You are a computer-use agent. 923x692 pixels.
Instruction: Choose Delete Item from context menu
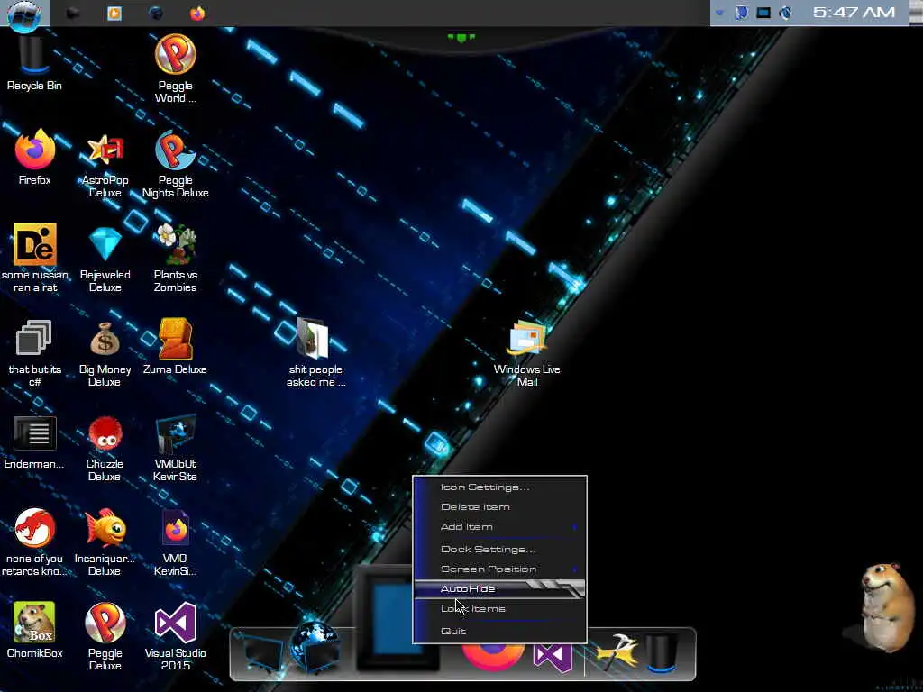[x=500, y=507]
